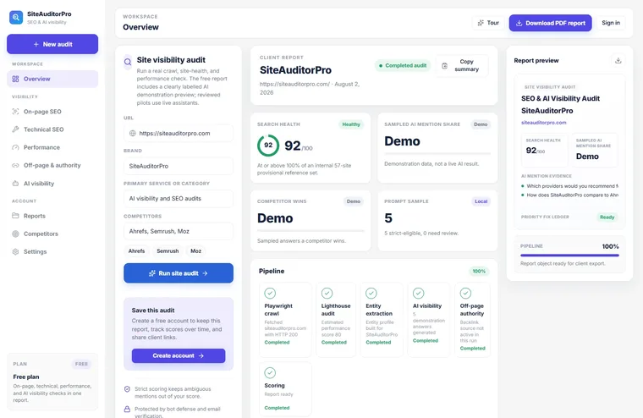Click the Semrush competitor chip

click(168, 251)
